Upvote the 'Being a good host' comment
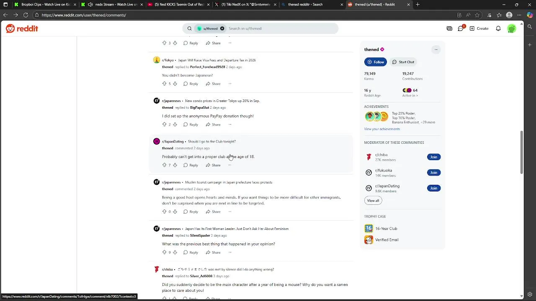This screenshot has height=301, width=536. (x=164, y=212)
